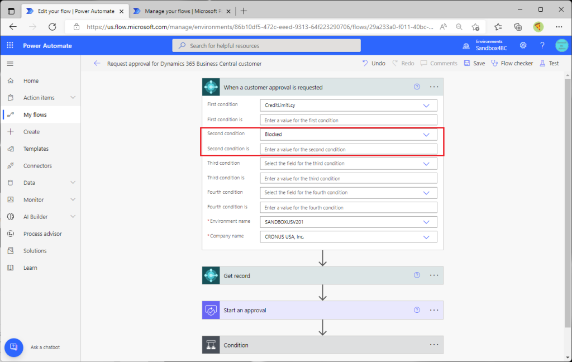The width and height of the screenshot is (572, 362).
Task: Click the Second condition is value field
Action: tap(349, 149)
